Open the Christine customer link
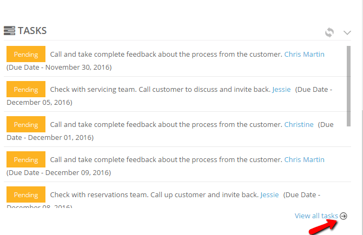 tap(299, 125)
